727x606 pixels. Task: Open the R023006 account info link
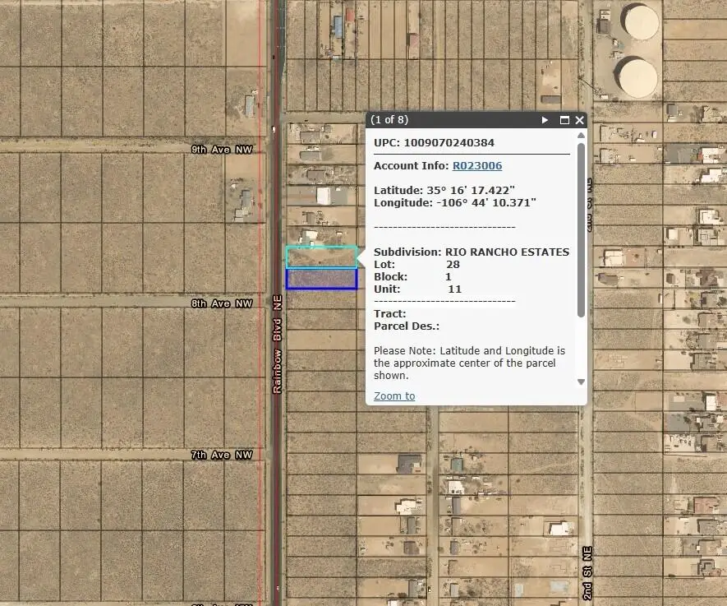tap(476, 165)
